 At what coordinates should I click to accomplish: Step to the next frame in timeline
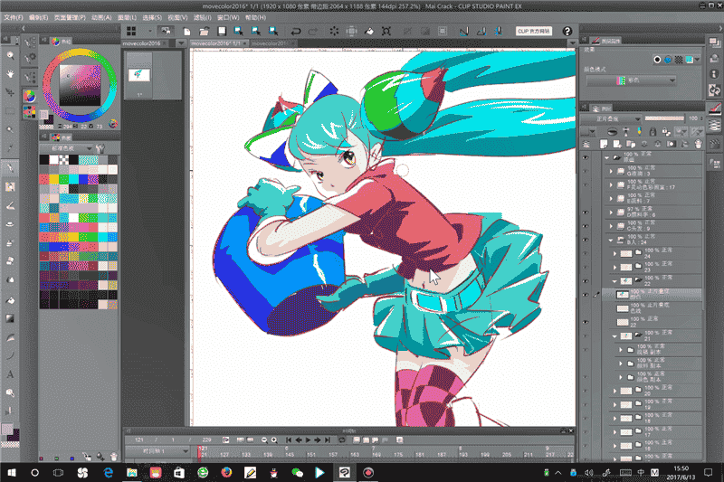pos(318,440)
